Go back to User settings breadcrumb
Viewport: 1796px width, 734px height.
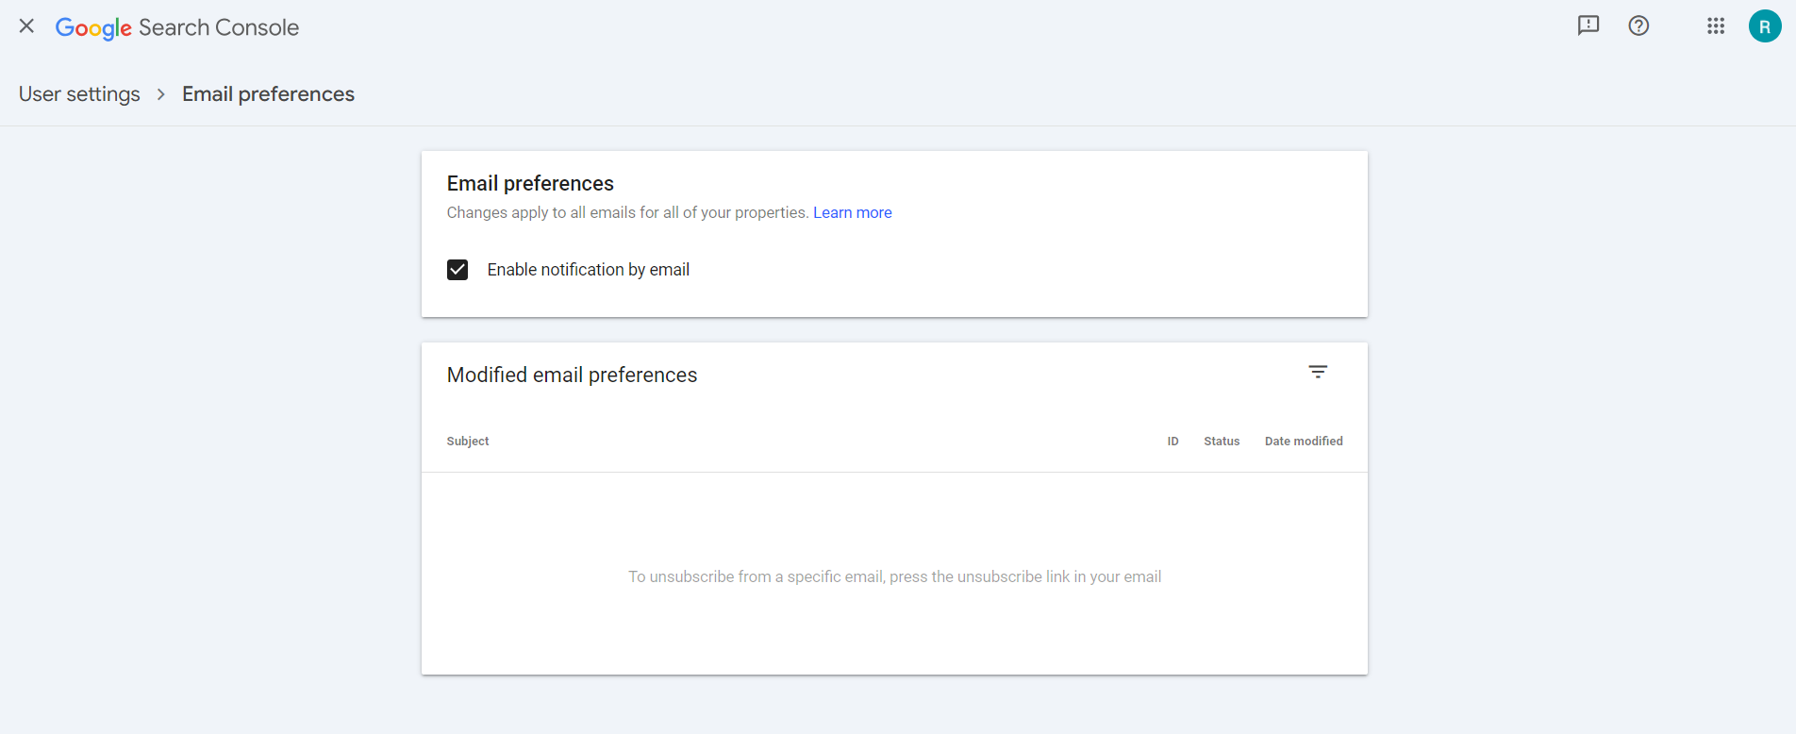pos(79,94)
